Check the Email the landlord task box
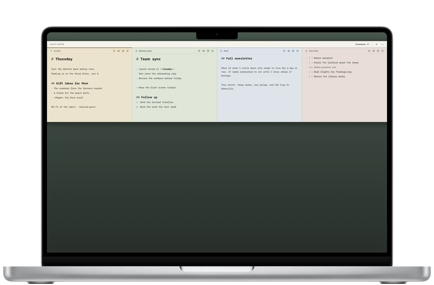Screen dimensions: 434x285 click(x=311, y=63)
